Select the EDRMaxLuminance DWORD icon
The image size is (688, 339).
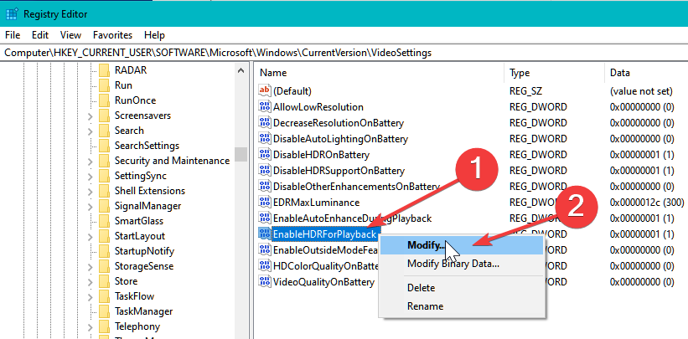click(x=265, y=203)
